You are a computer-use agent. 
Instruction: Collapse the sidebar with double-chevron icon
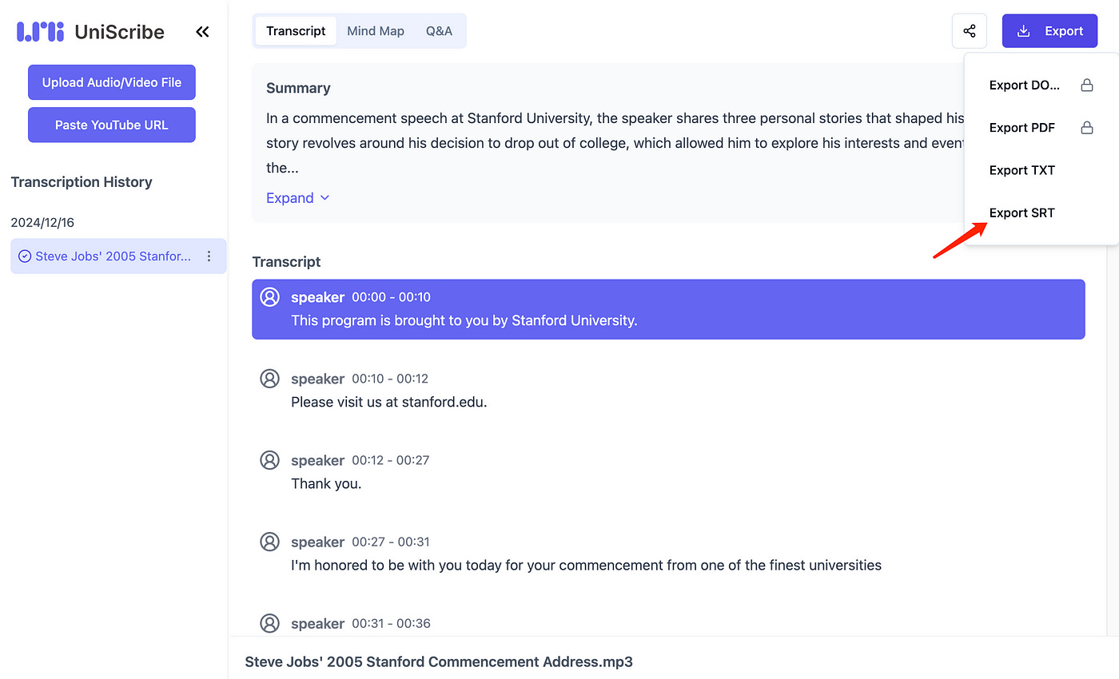pos(202,32)
